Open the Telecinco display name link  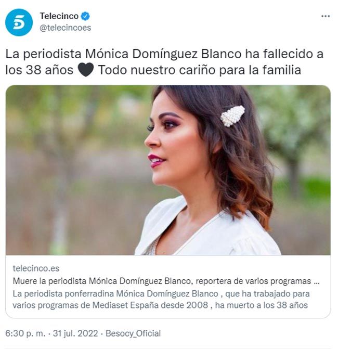59,16
